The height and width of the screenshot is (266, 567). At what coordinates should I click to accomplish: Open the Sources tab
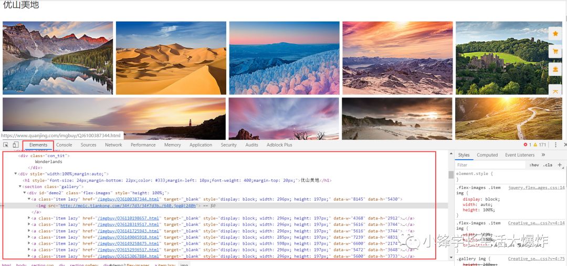coord(89,145)
